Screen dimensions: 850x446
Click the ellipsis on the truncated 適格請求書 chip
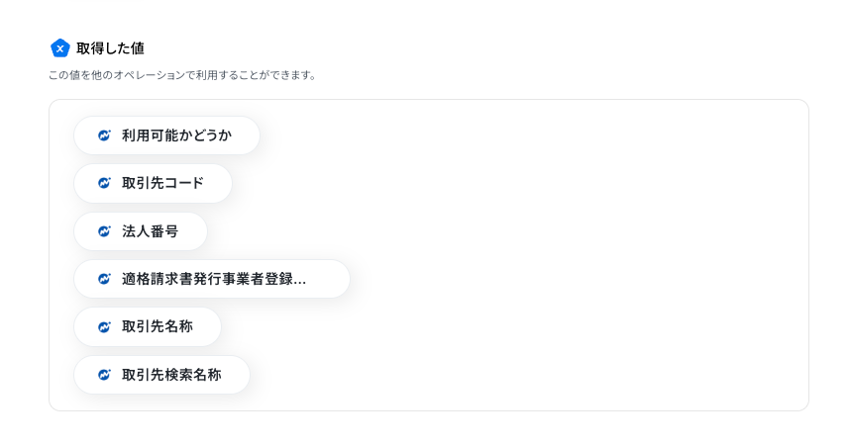[300, 281]
